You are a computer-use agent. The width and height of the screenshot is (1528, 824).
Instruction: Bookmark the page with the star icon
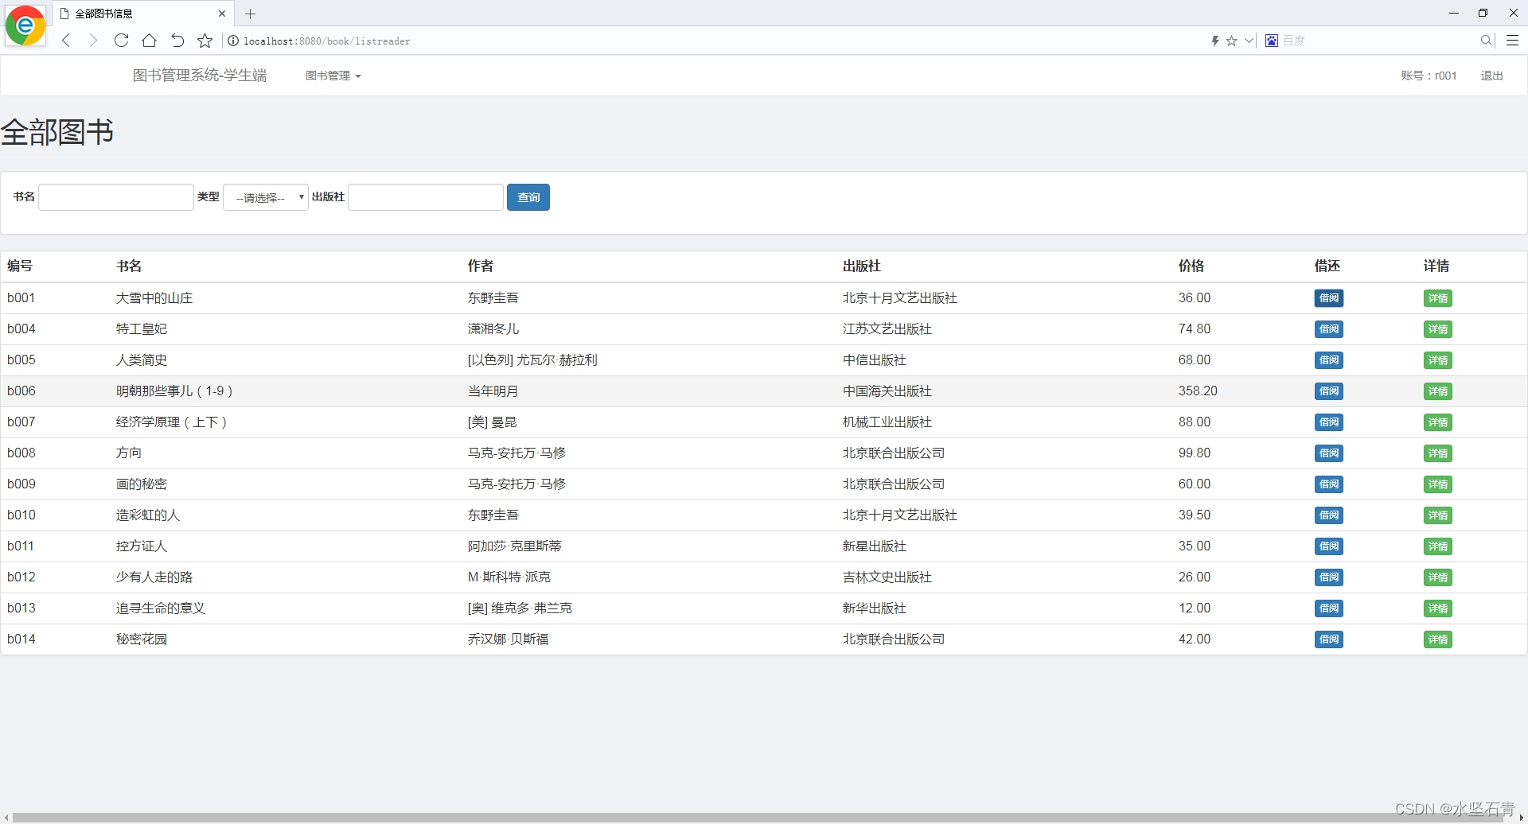[205, 41]
